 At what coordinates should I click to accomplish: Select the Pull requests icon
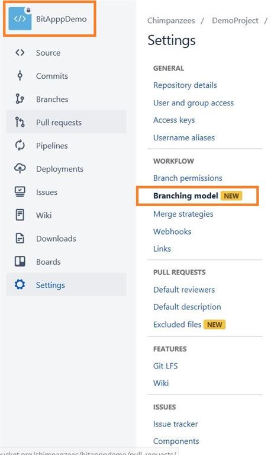(x=20, y=122)
